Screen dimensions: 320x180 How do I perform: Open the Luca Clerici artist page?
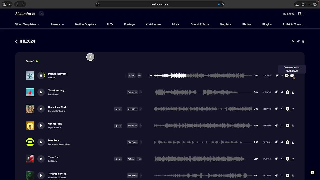pyautogui.click(x=53, y=94)
